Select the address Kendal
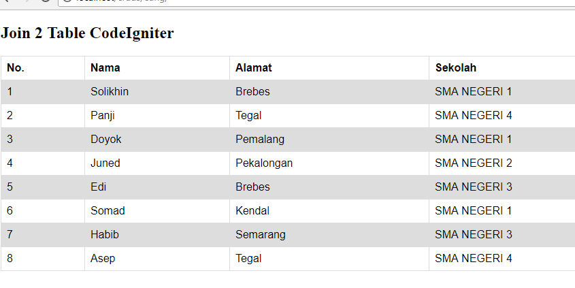 coord(252,211)
